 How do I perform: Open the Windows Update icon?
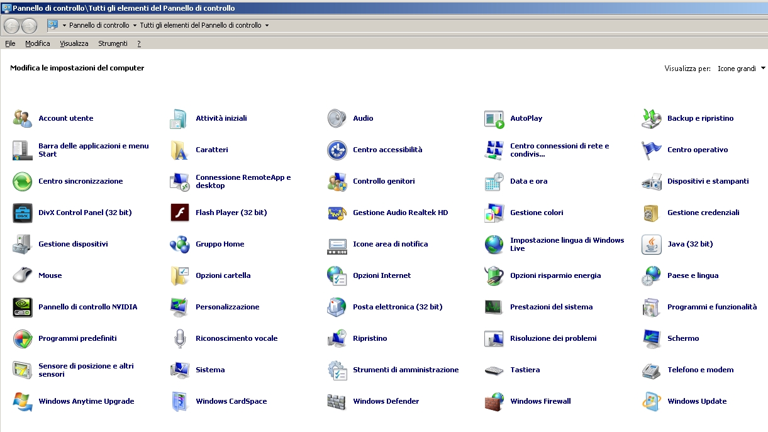(651, 401)
